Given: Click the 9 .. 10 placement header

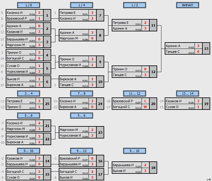Looking at the screenshot, I should (135, 151).
